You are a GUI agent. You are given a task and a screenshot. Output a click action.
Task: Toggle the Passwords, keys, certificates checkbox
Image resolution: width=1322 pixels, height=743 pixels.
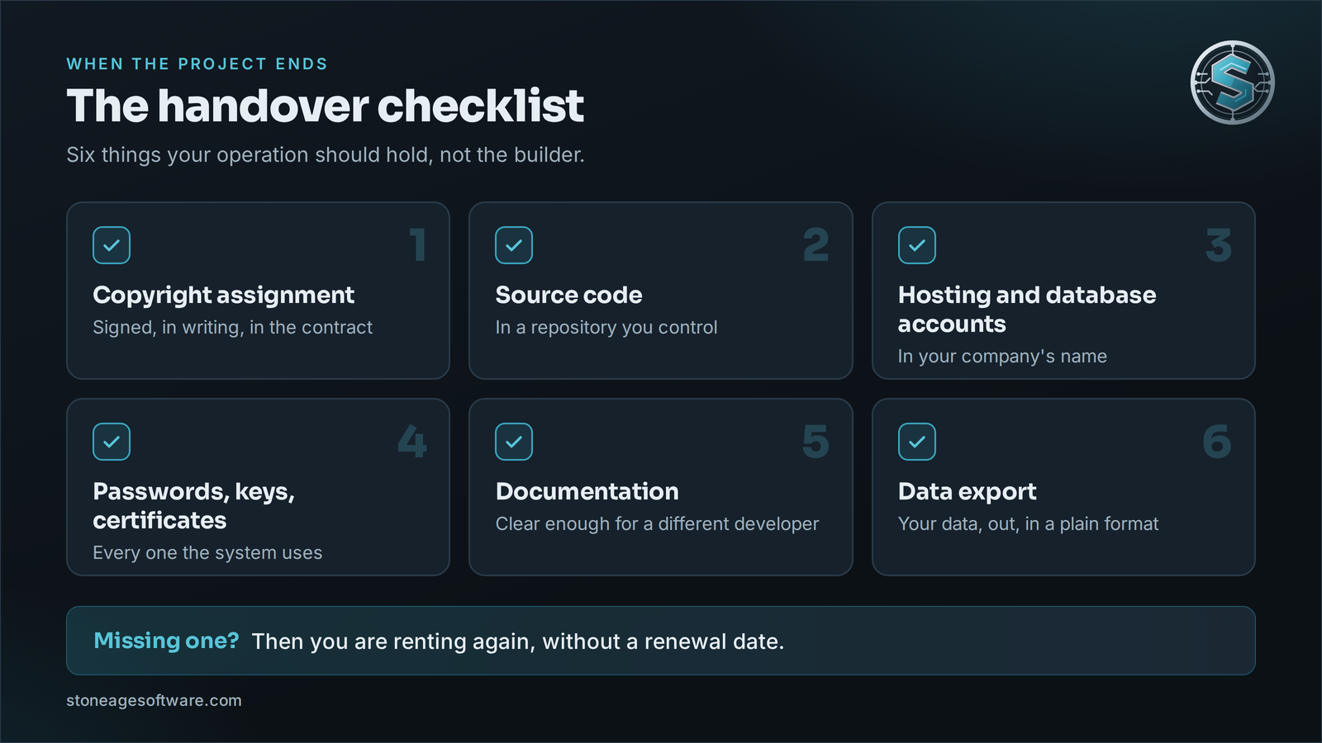(x=112, y=442)
